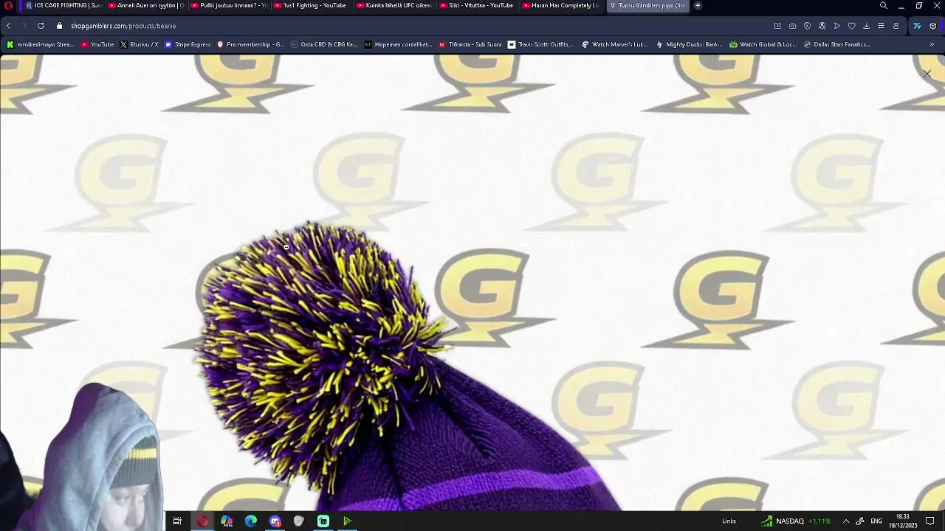Click the address bar showing shopgamblers.com
This screenshot has width=945, height=531.
click(x=413, y=26)
